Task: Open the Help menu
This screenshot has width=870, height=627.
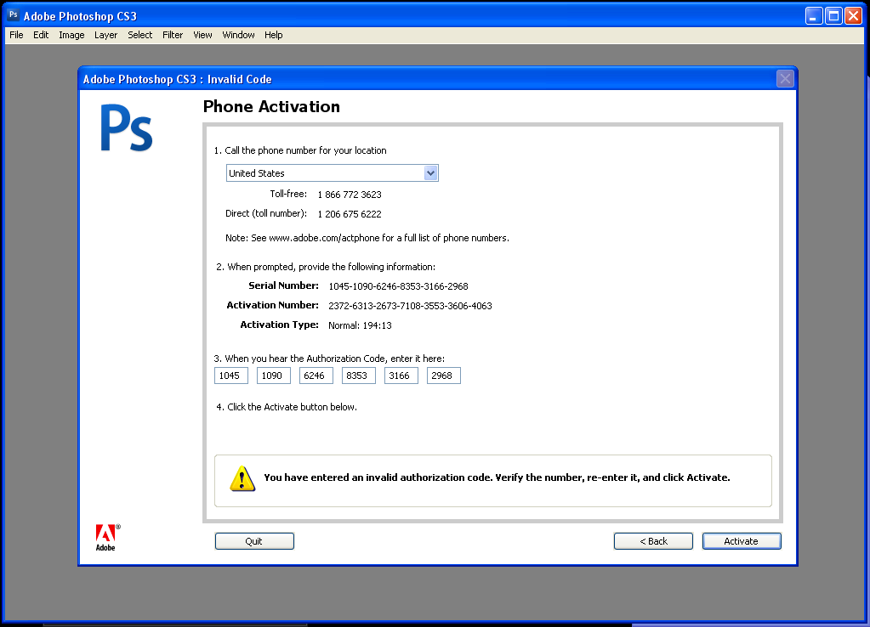Action: (x=273, y=35)
